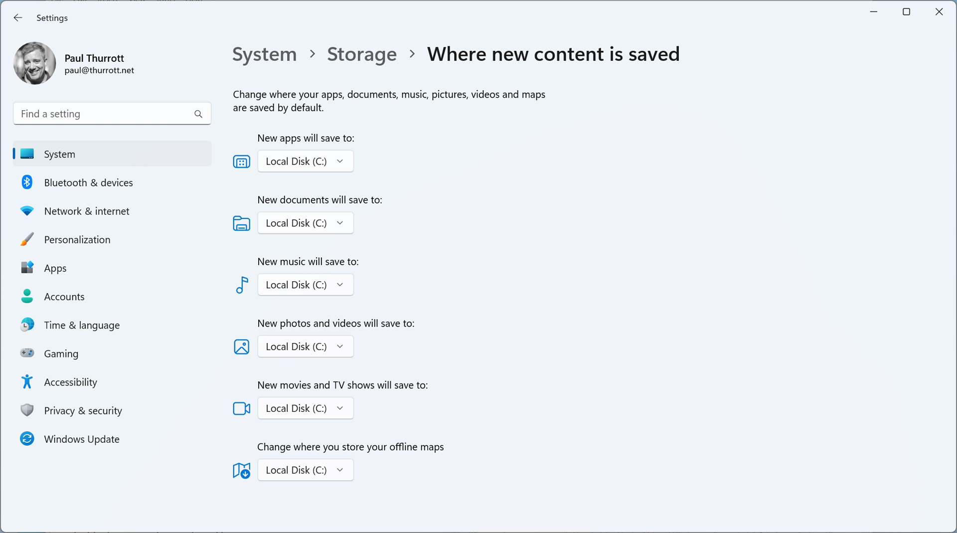Open Time & language settings
Screen dimensions: 957x533
[82, 325]
